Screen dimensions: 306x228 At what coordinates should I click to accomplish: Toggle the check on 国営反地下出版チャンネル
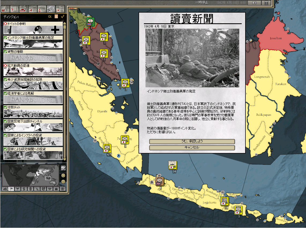coord(5,121)
